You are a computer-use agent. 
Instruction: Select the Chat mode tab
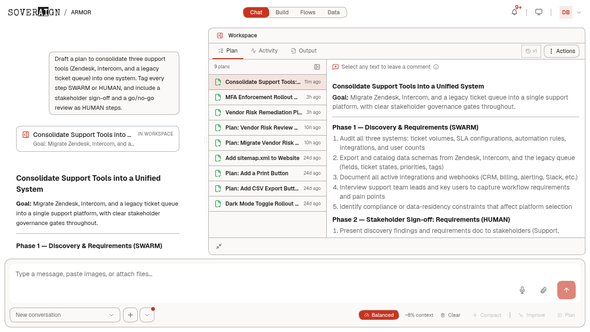pyautogui.click(x=256, y=12)
